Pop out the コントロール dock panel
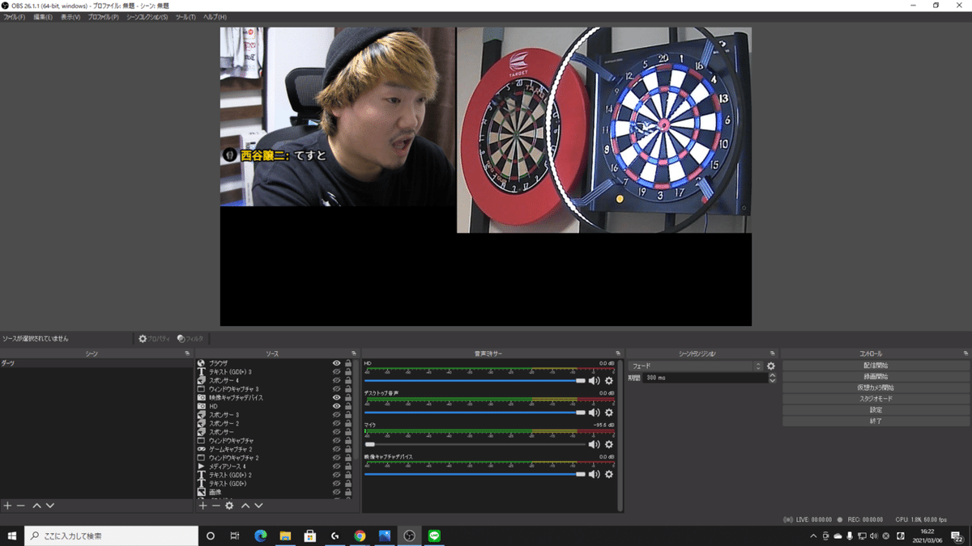Image resolution: width=972 pixels, height=546 pixels. click(966, 353)
